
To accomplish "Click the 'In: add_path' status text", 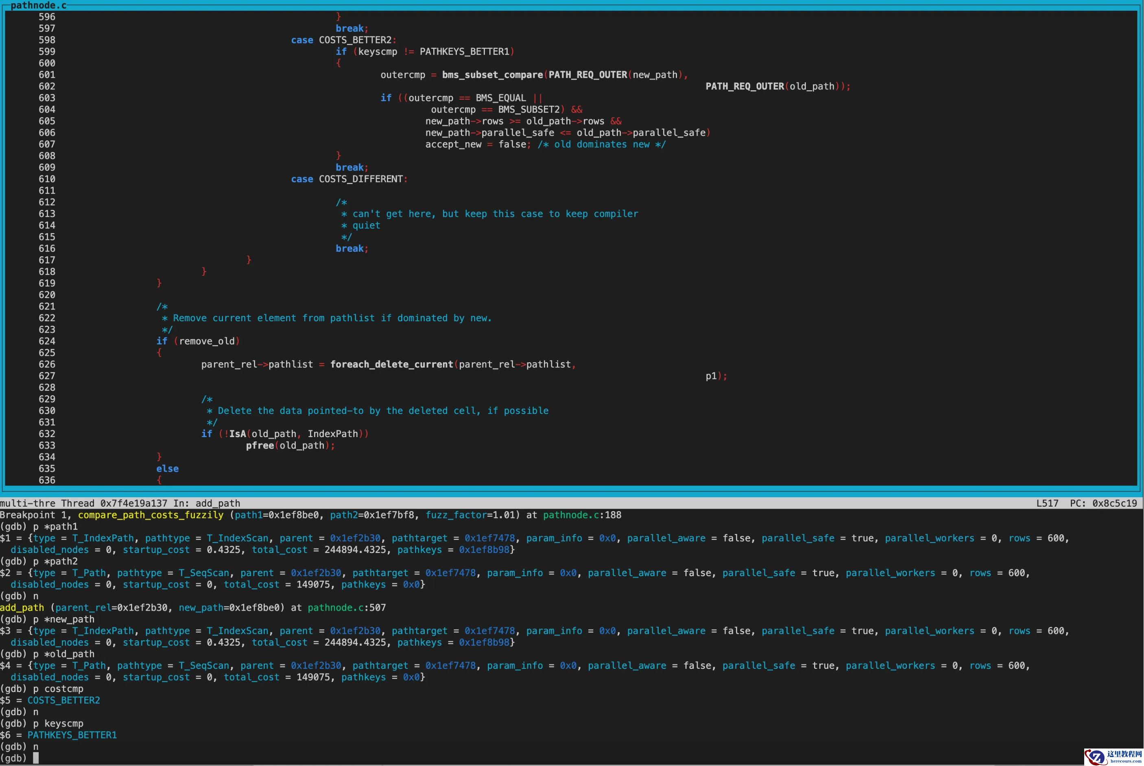I will click(x=207, y=503).
